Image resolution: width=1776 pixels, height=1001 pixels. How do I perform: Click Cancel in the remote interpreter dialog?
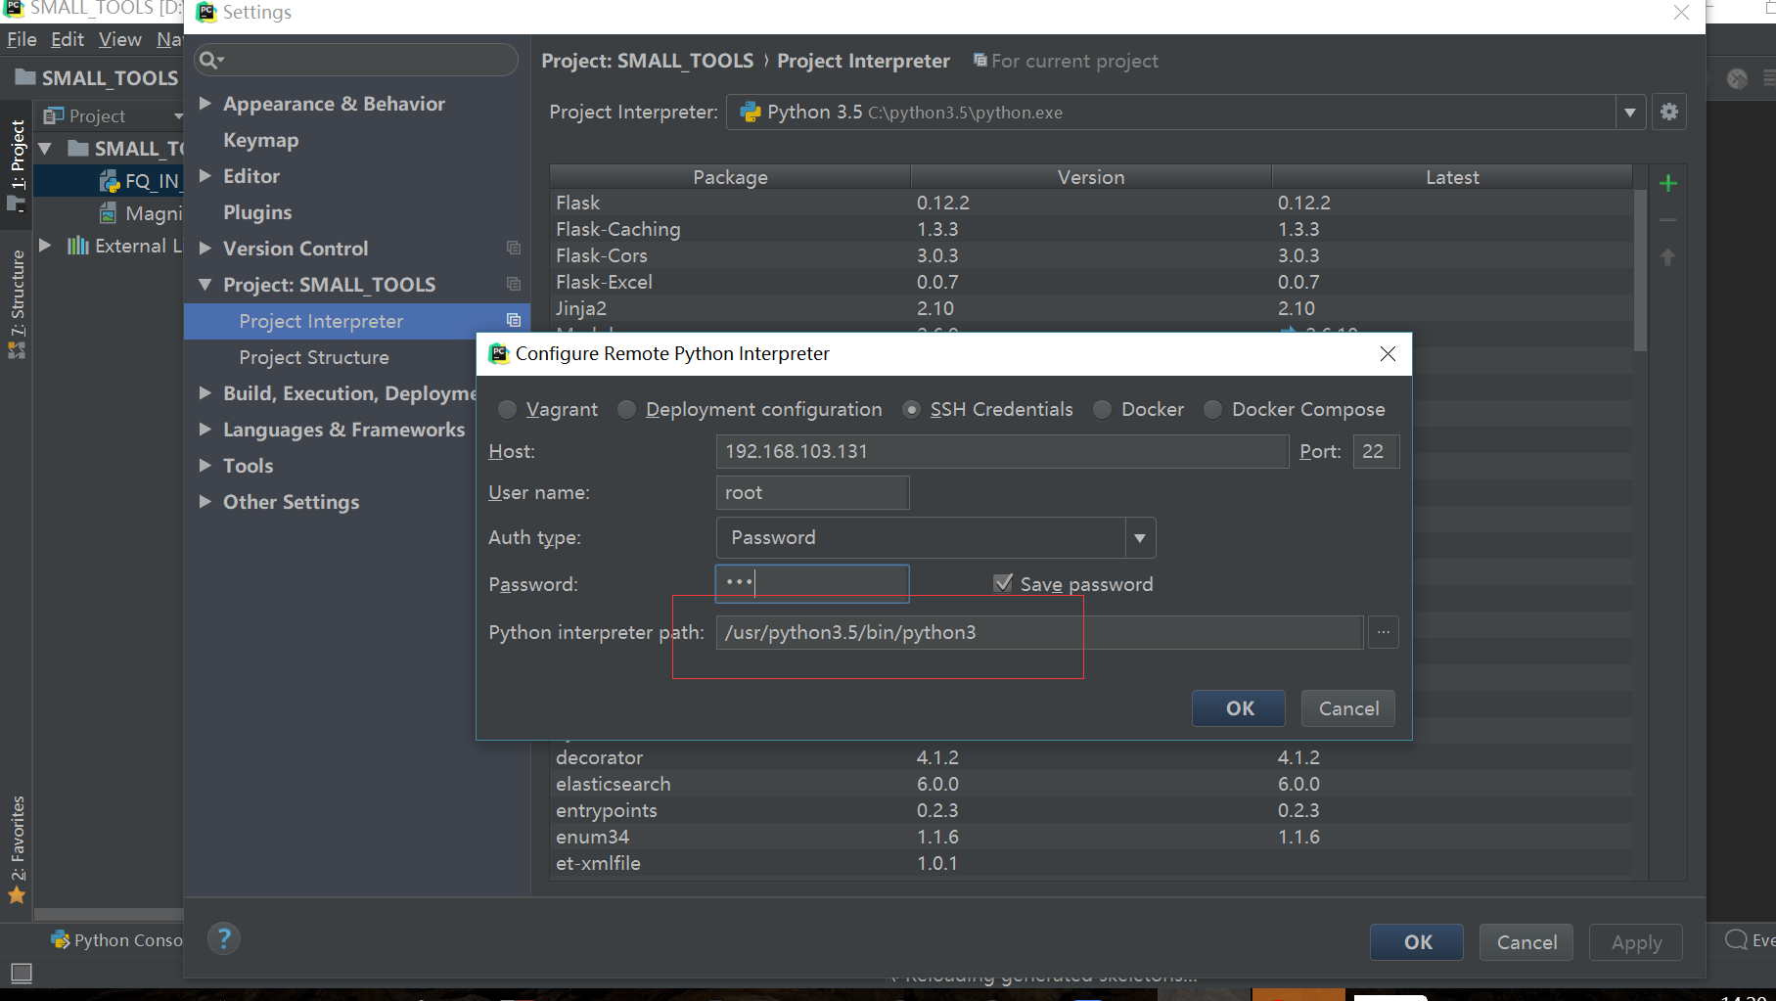1347,708
